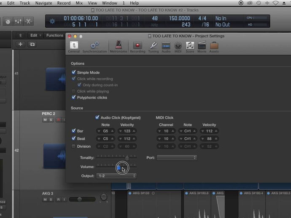Click the eject icon in menu bar

click(284, 3)
